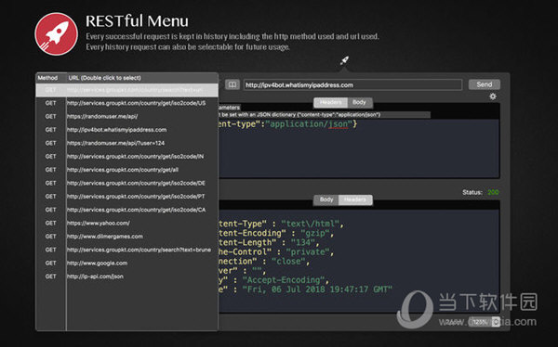
Task: Click response line with "close"
Action: (x=264, y=262)
